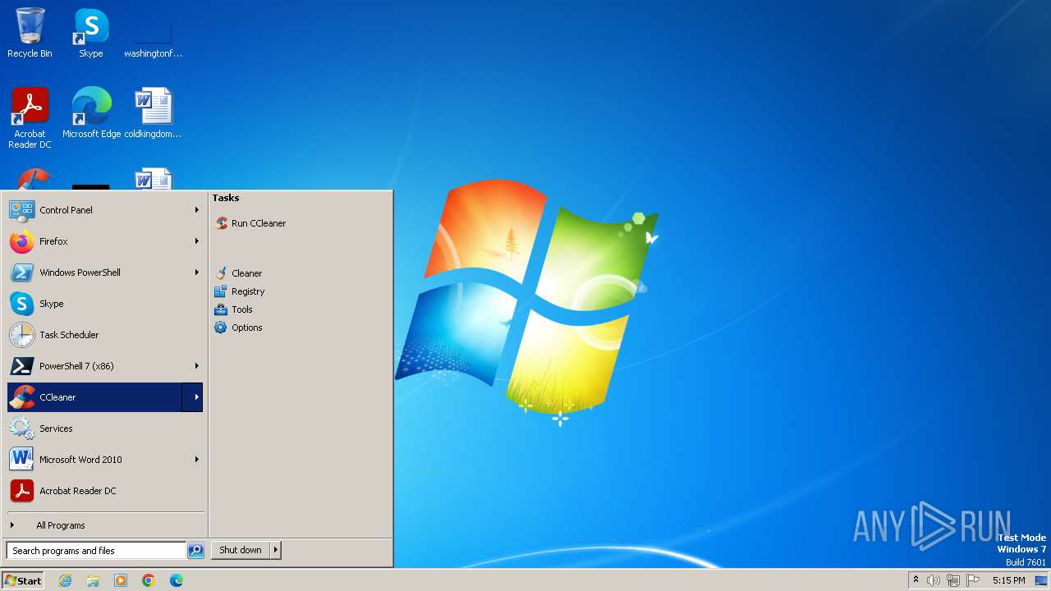Open Action Center flag icon

click(973, 580)
